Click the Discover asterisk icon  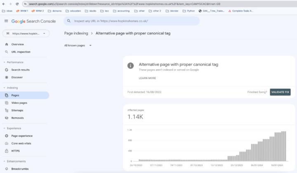7,77
